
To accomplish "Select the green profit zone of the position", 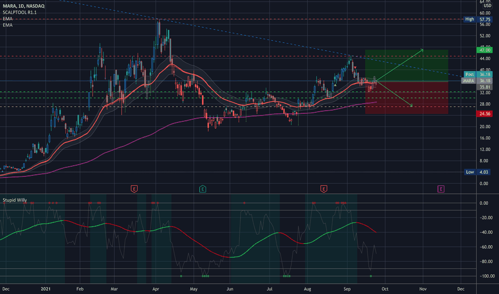I will coord(407,65).
